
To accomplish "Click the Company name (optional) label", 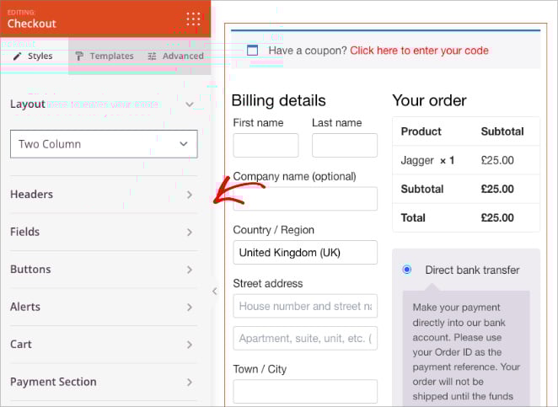I will 294,176.
